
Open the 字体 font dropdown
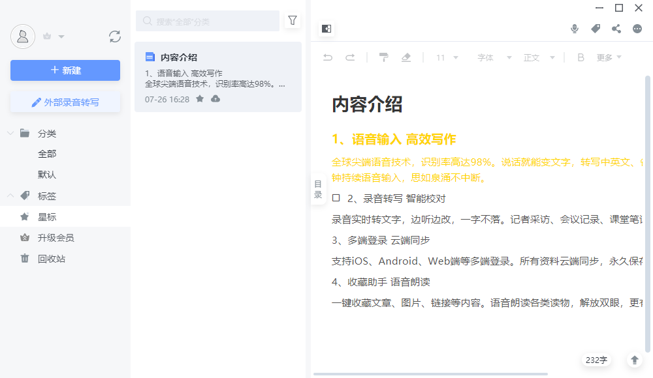[494, 57]
